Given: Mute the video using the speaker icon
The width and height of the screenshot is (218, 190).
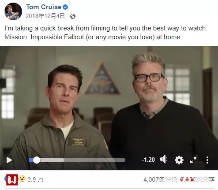Looking at the screenshot, I should pyautogui.click(x=164, y=159).
